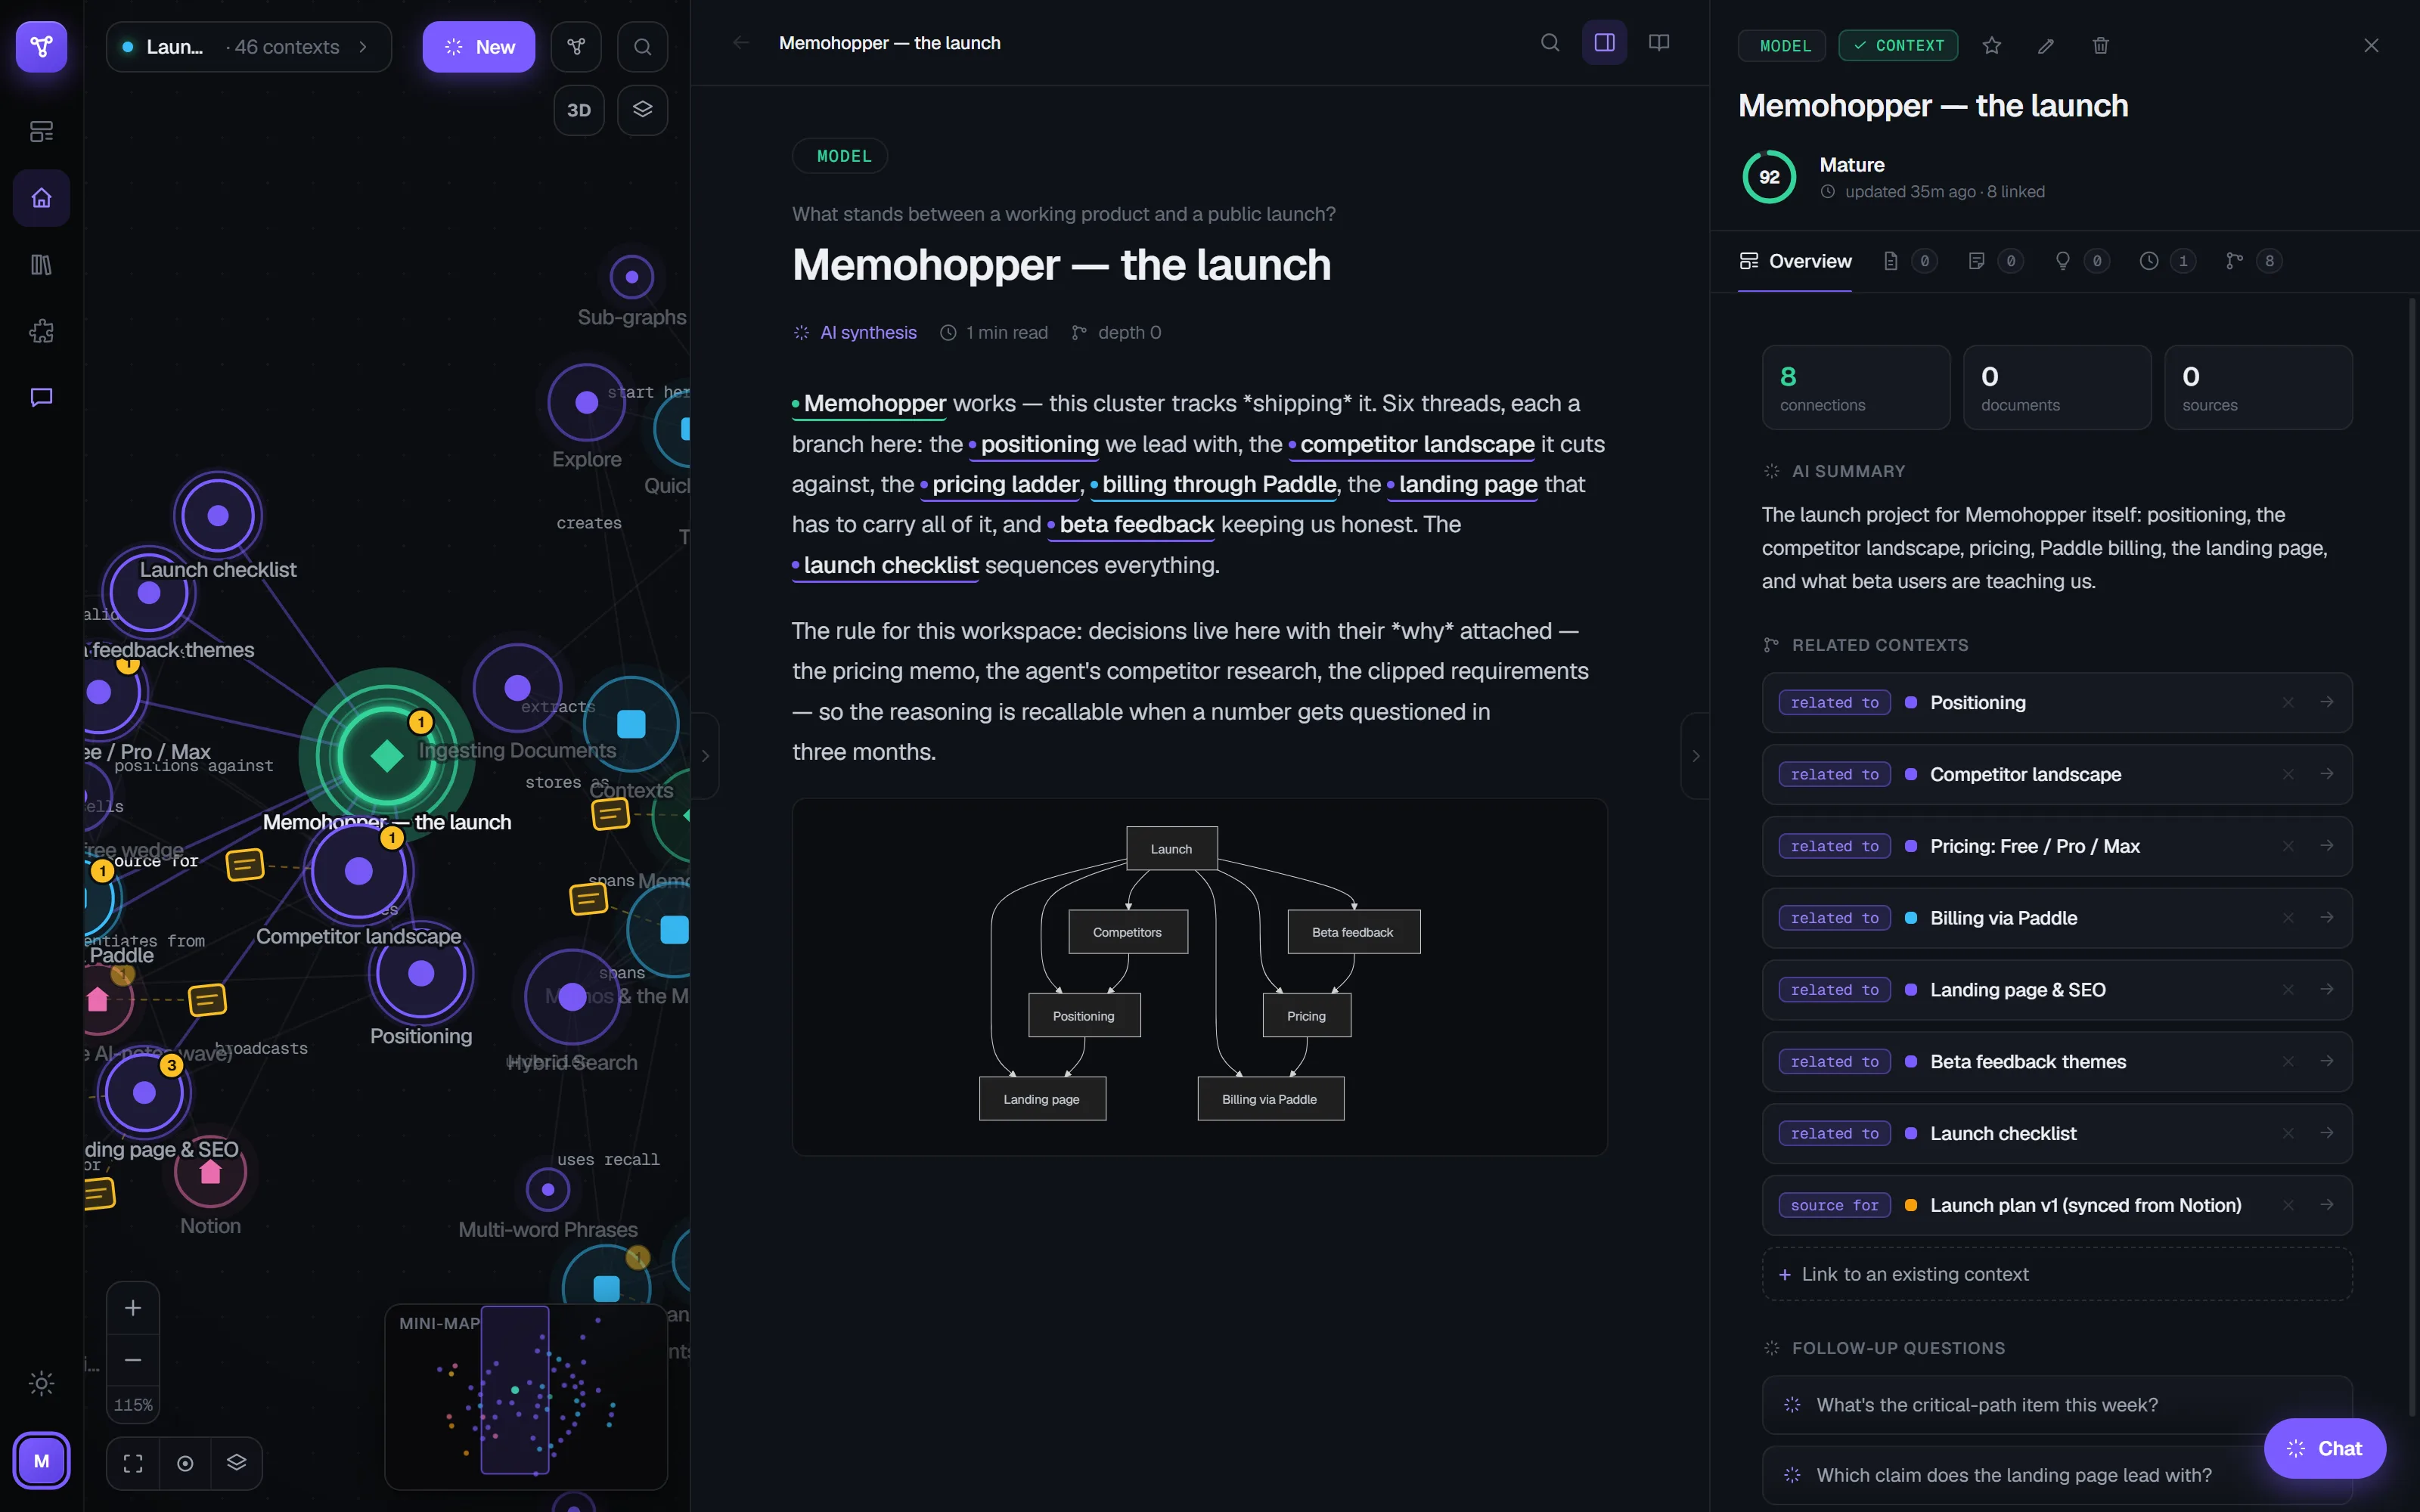The image size is (2420, 1512).
Task: Click the graph view icon beside New
Action: click(x=576, y=46)
